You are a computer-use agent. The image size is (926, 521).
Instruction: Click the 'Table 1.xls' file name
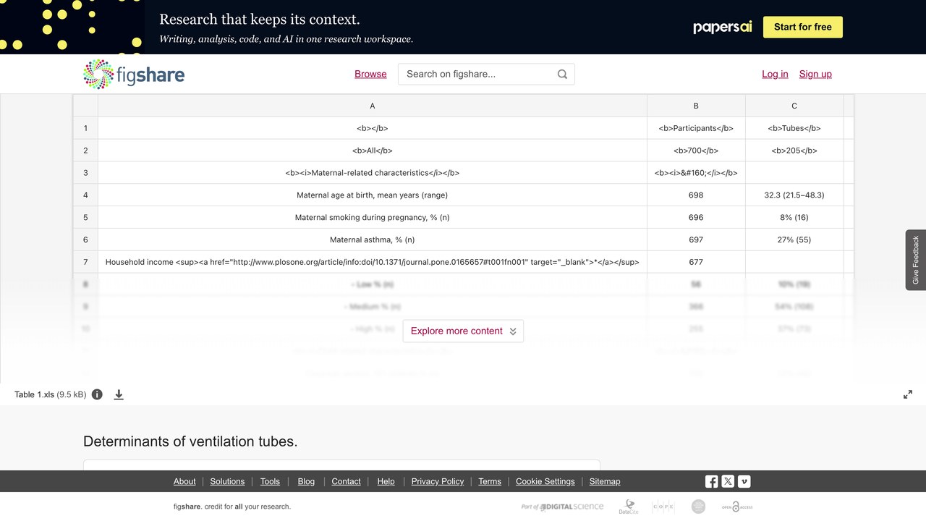34,394
